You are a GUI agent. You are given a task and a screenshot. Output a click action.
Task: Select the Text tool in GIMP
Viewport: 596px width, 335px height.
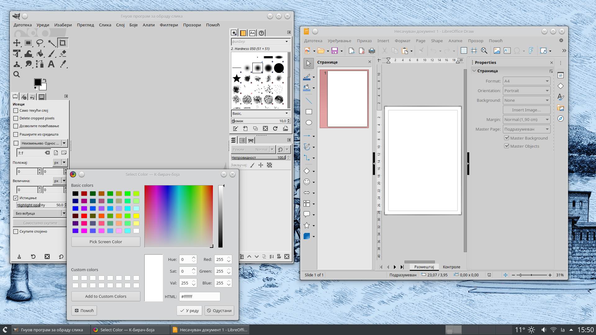click(51, 64)
